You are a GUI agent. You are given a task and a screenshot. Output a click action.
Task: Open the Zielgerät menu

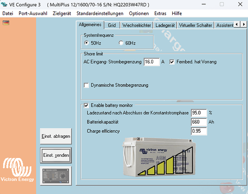pyautogui.click(x=62, y=14)
